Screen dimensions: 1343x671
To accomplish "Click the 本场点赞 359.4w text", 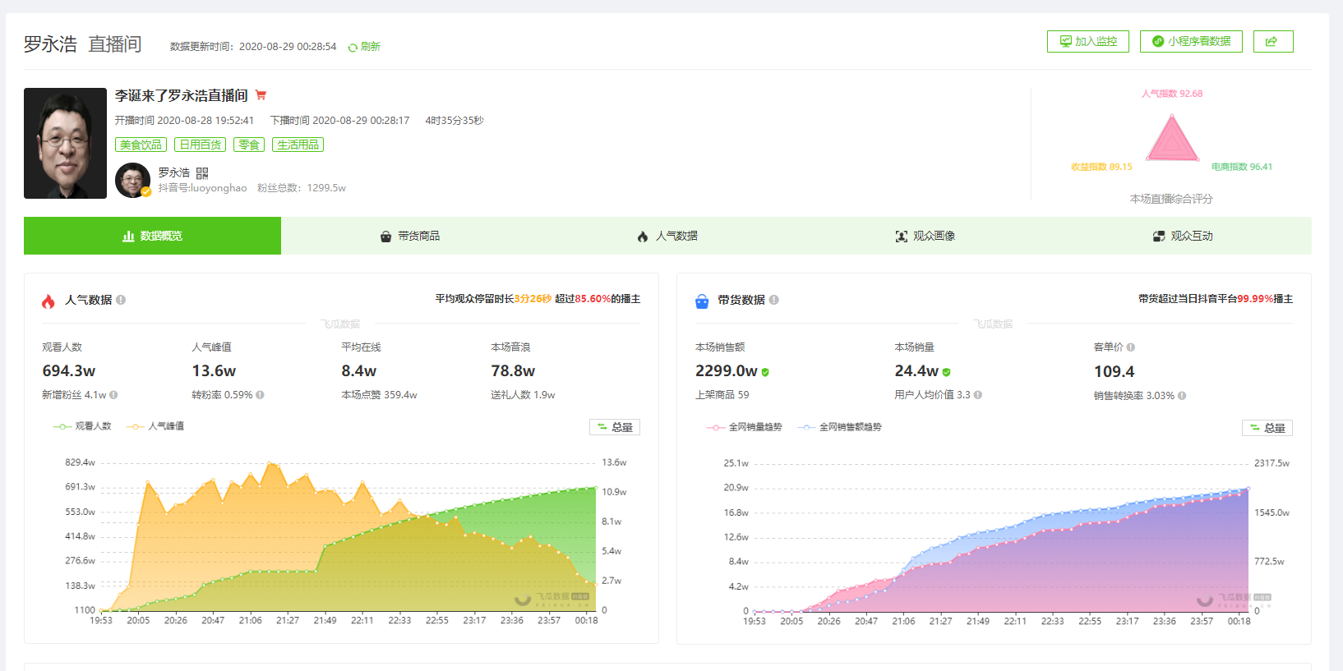I will click(x=379, y=395).
